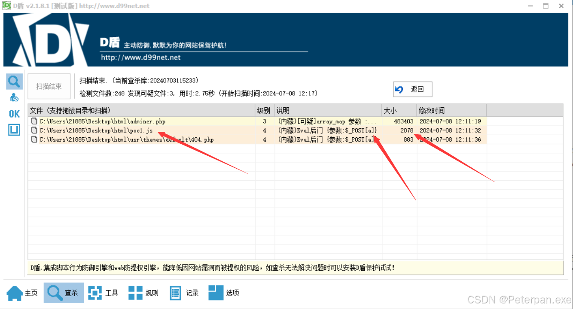
Task: Click the square bracket icon in left sidebar
Action: (14, 130)
